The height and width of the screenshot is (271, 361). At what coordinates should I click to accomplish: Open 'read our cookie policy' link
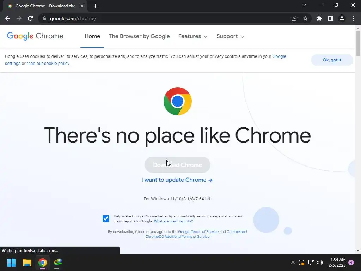[x=48, y=64]
